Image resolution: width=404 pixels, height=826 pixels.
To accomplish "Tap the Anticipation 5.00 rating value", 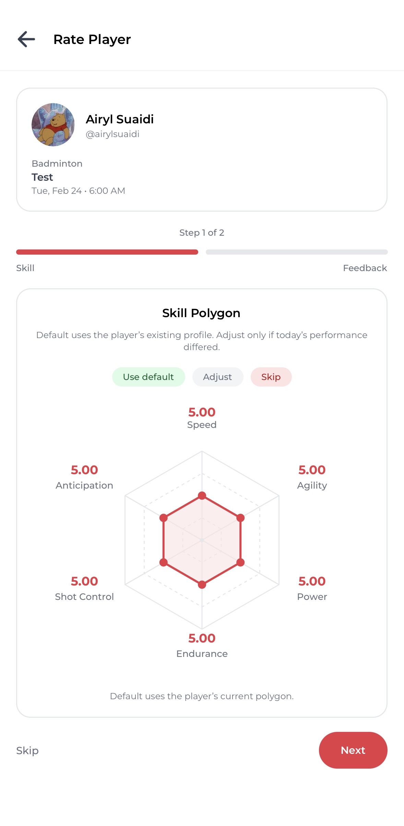I will point(84,470).
